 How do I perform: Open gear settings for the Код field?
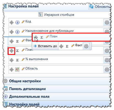[107, 22]
